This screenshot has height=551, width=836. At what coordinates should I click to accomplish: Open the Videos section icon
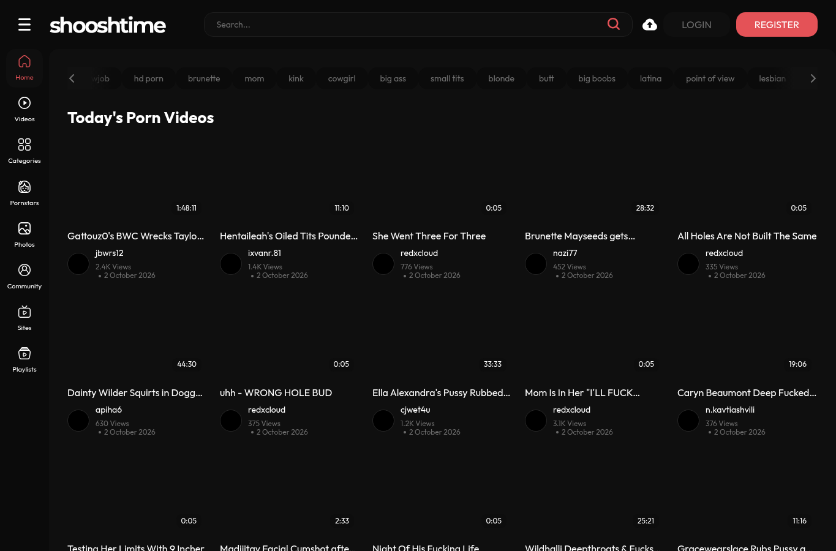[x=24, y=103]
